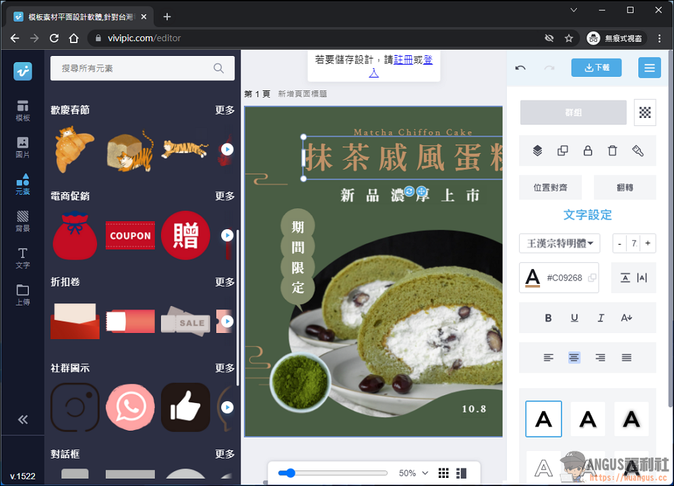Image resolution: width=674 pixels, height=486 pixels.
Task: Click the zoom slider handle
Action: [x=290, y=473]
